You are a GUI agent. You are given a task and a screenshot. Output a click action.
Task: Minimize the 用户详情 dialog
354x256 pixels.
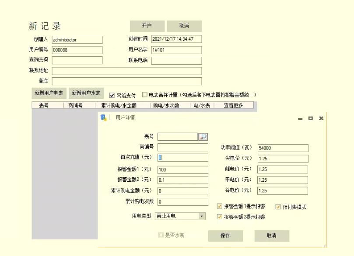(x=300, y=118)
